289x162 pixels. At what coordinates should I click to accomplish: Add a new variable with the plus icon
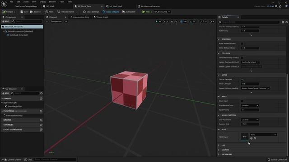(41, 125)
